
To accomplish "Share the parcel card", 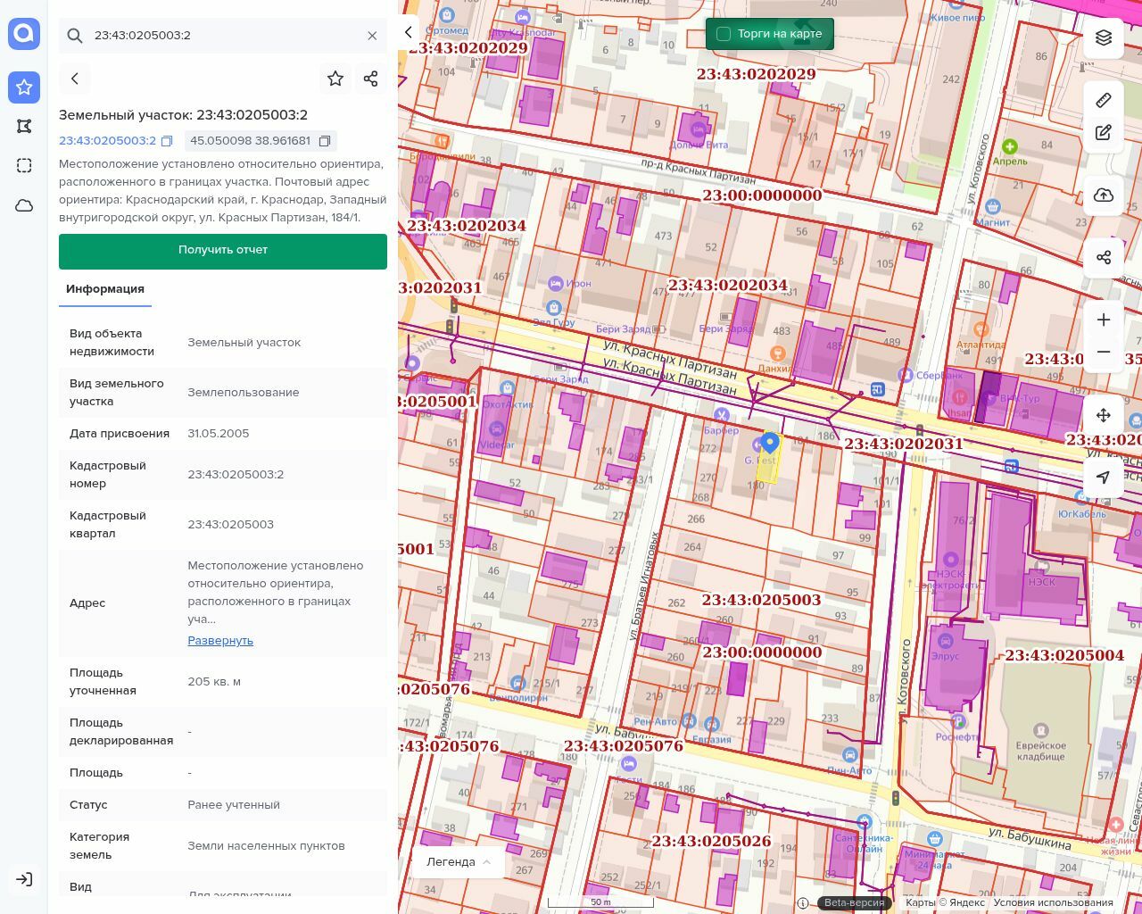I will [x=371, y=79].
